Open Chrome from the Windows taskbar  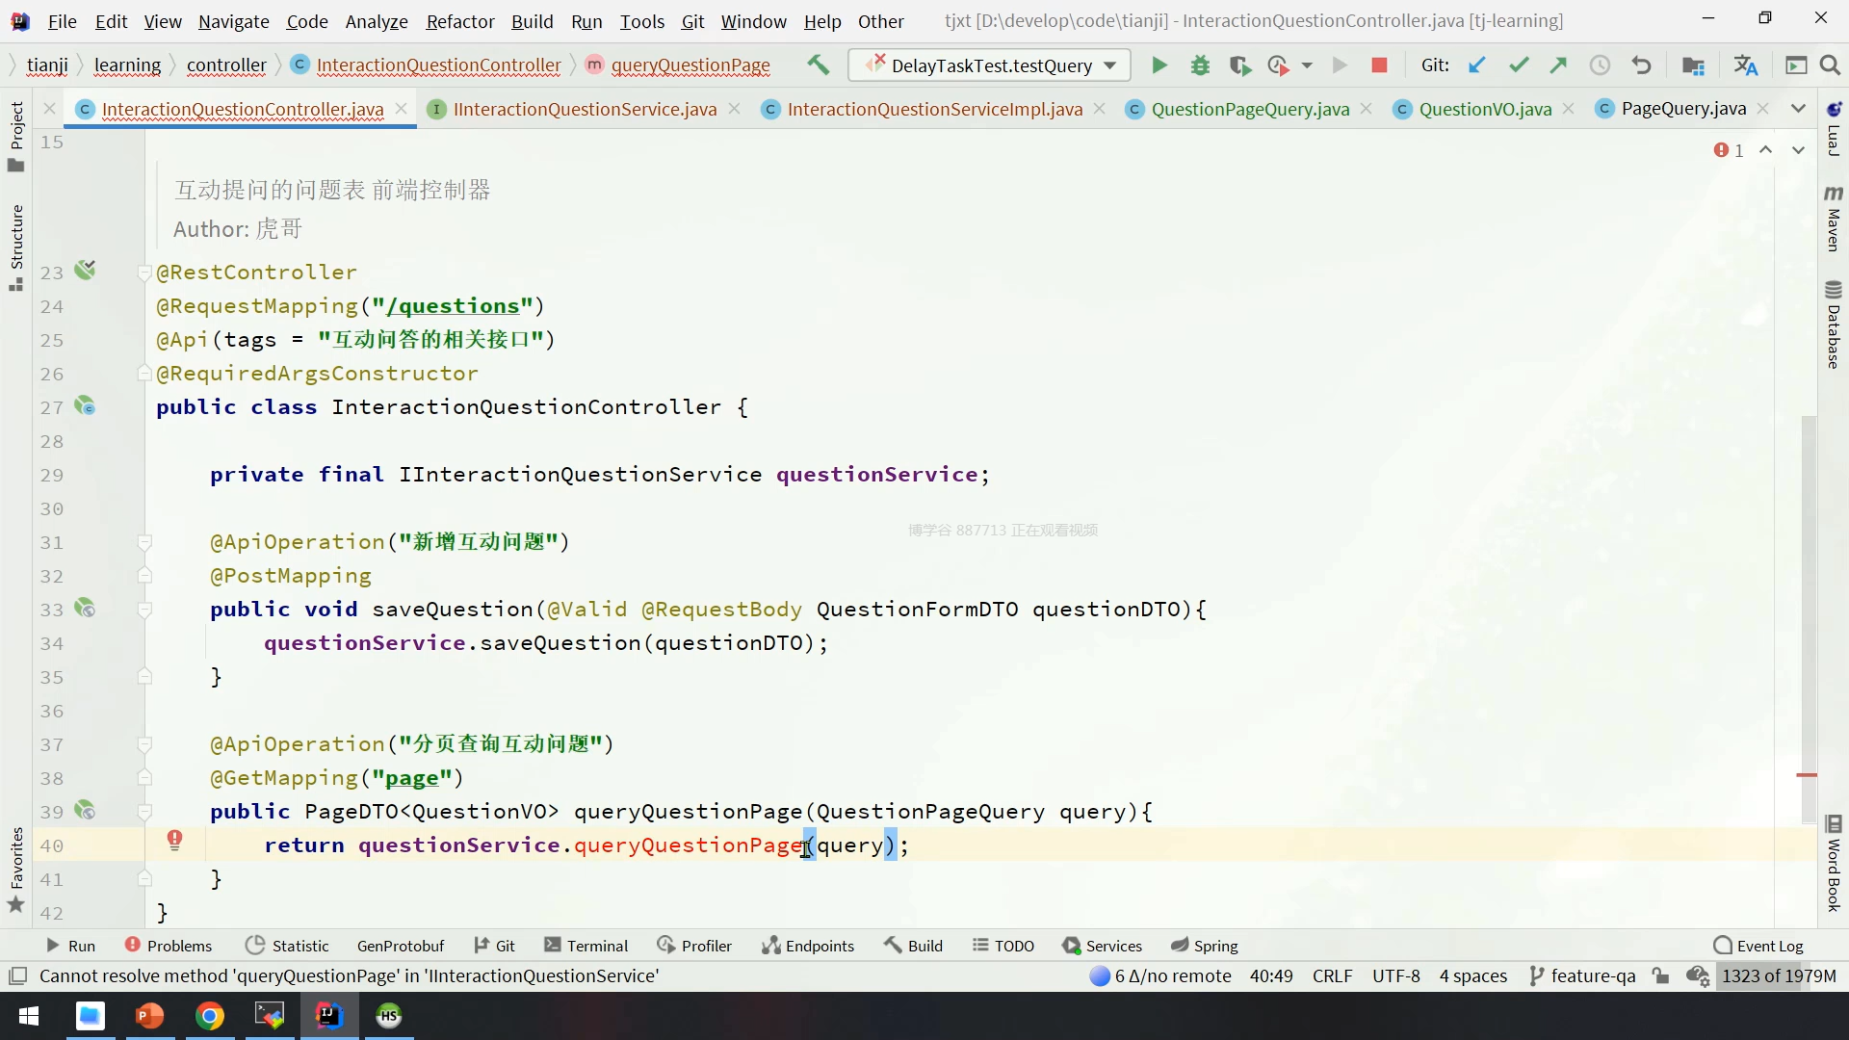click(210, 1016)
